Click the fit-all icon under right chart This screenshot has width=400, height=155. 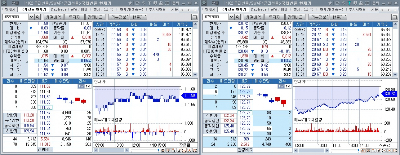[x=395, y=150]
